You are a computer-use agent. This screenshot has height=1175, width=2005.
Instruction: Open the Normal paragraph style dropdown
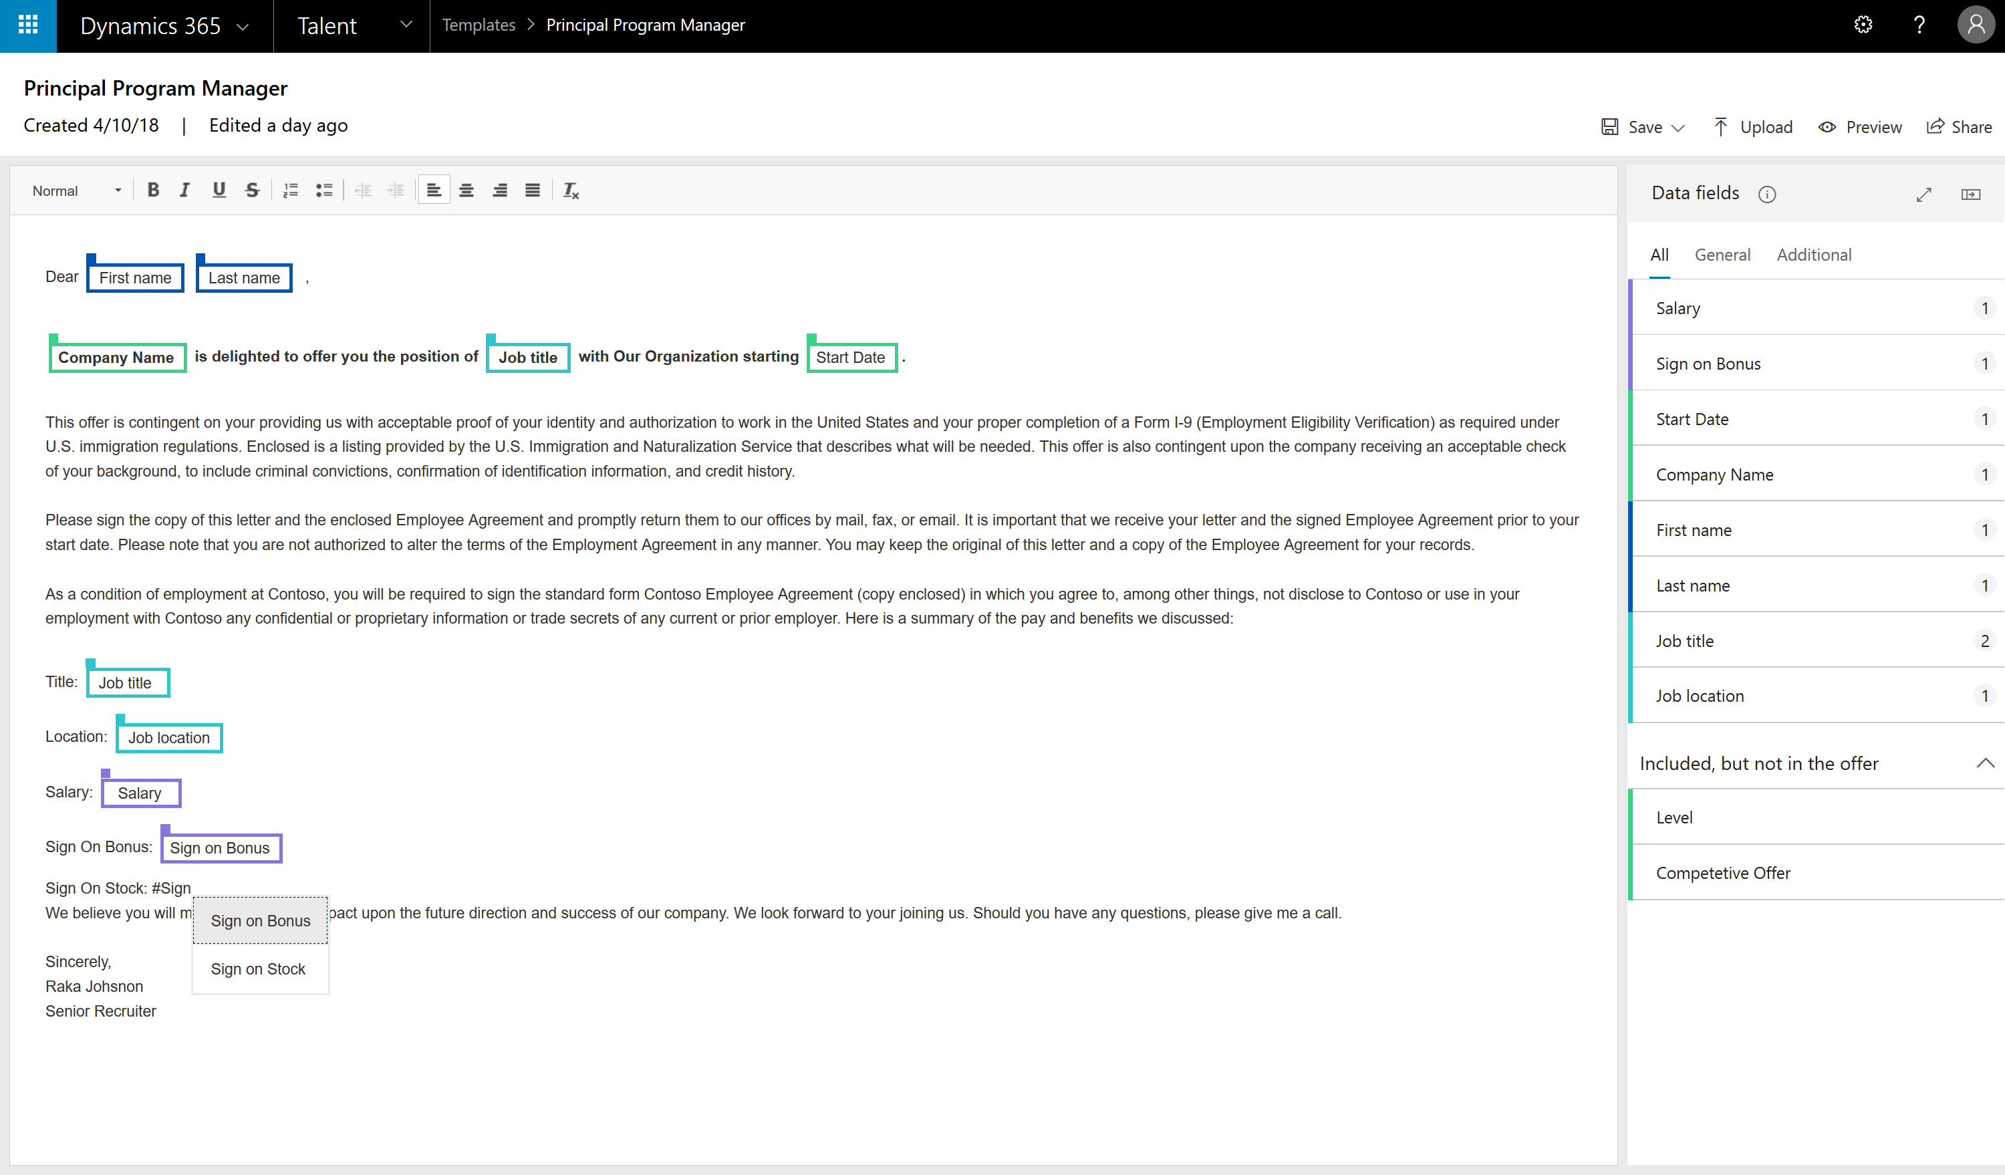point(76,191)
